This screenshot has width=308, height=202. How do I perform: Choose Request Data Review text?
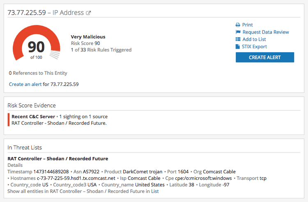266,32
